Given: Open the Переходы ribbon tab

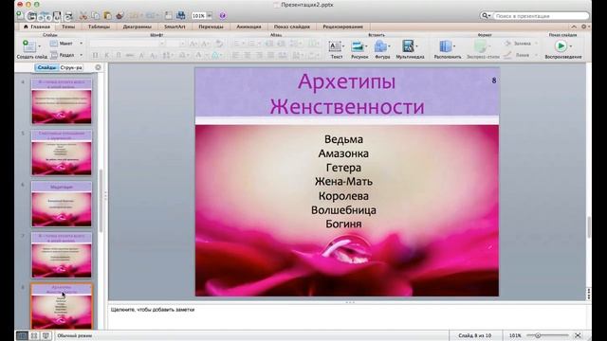Looking at the screenshot, I should coord(211,27).
